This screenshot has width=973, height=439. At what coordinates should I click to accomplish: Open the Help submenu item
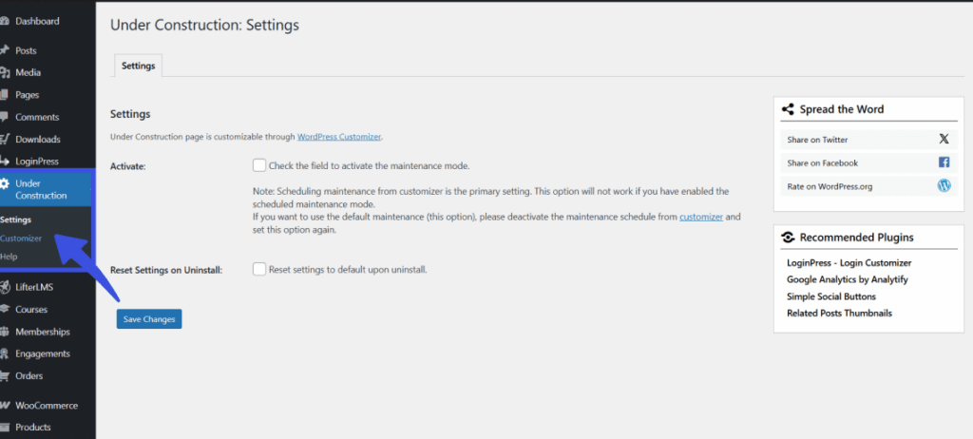(9, 257)
